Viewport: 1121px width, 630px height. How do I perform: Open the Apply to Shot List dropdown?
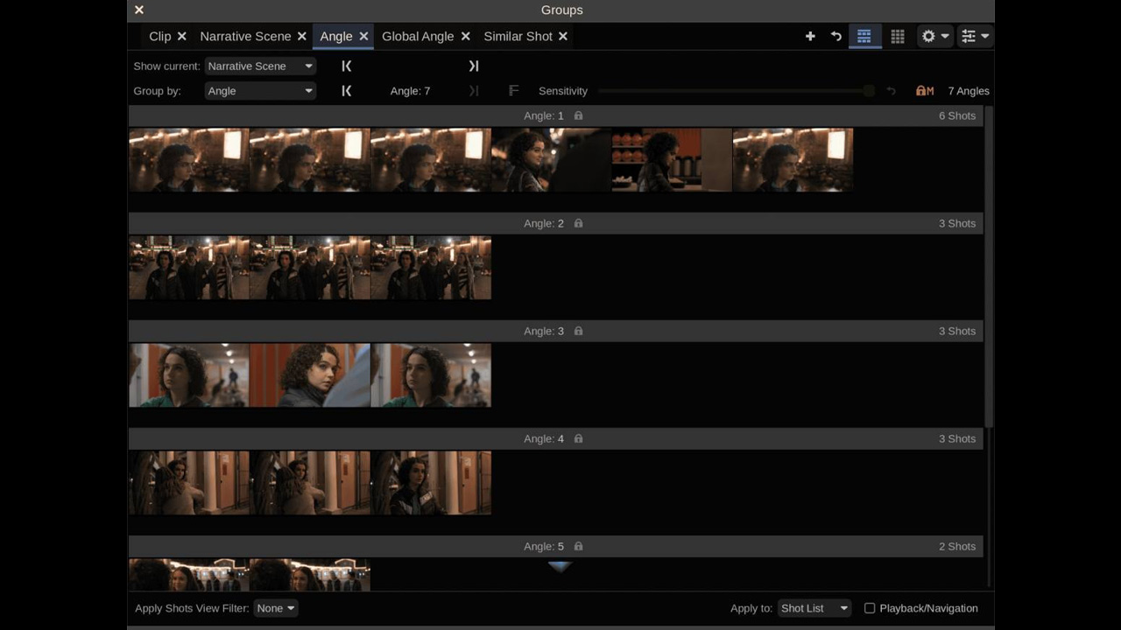click(x=814, y=608)
